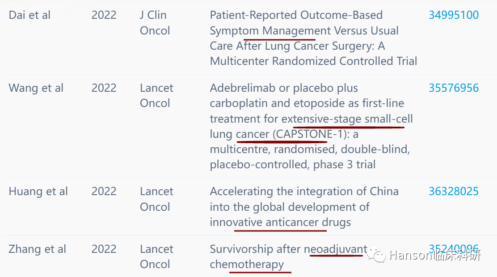Select the author cell Wang et al
Screen dimensions: 497x277
tap(36, 88)
